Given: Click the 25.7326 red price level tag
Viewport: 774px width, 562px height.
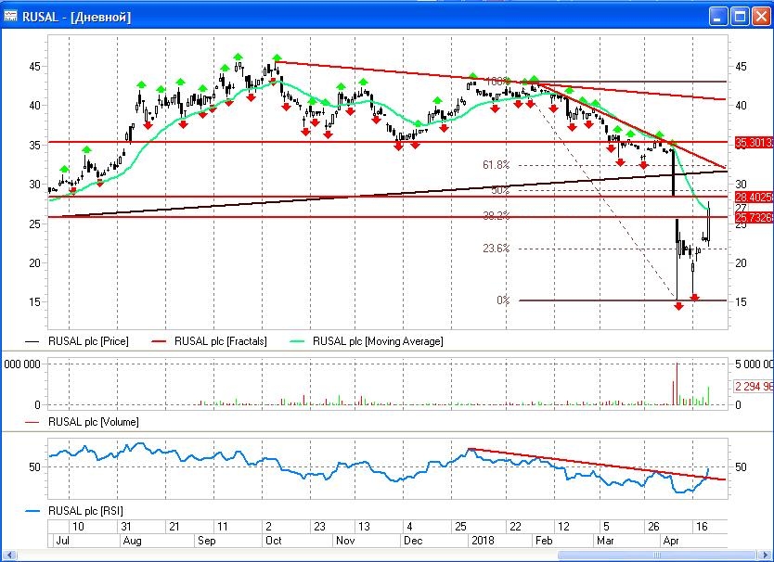Looking at the screenshot, I should pyautogui.click(x=754, y=218).
